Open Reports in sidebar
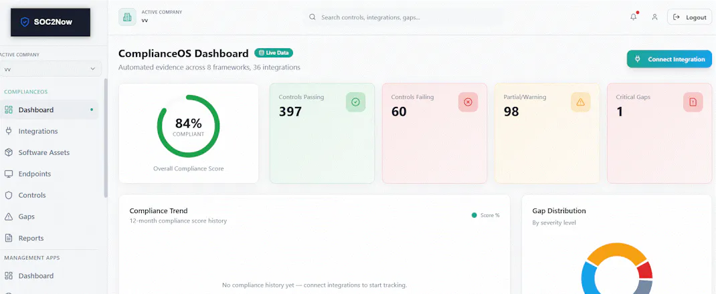716x294 pixels. pyautogui.click(x=50, y=238)
